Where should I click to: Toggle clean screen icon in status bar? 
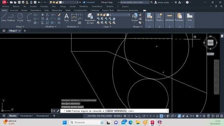pos(217,116)
